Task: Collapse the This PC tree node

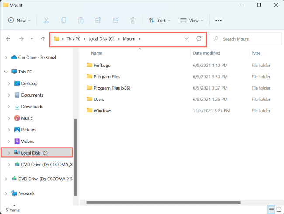Action: [6, 72]
